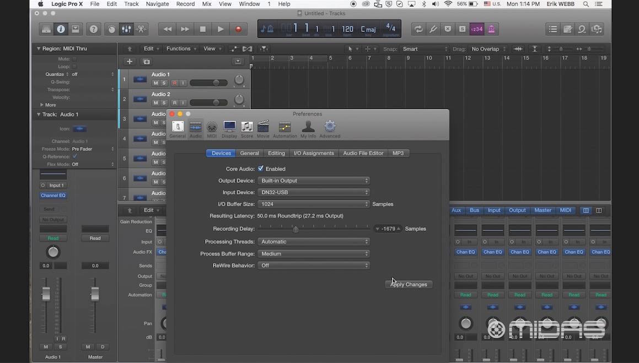The height and width of the screenshot is (363, 639).
Task: Open the Editors scissors icon
Action: (x=141, y=29)
